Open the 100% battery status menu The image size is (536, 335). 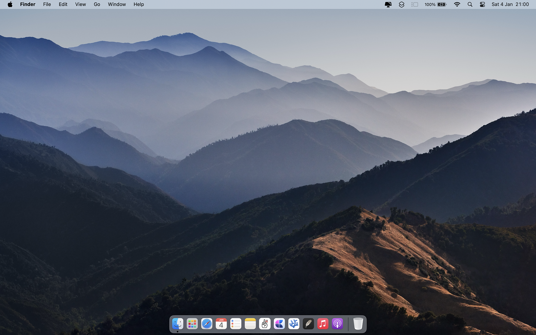435,4
